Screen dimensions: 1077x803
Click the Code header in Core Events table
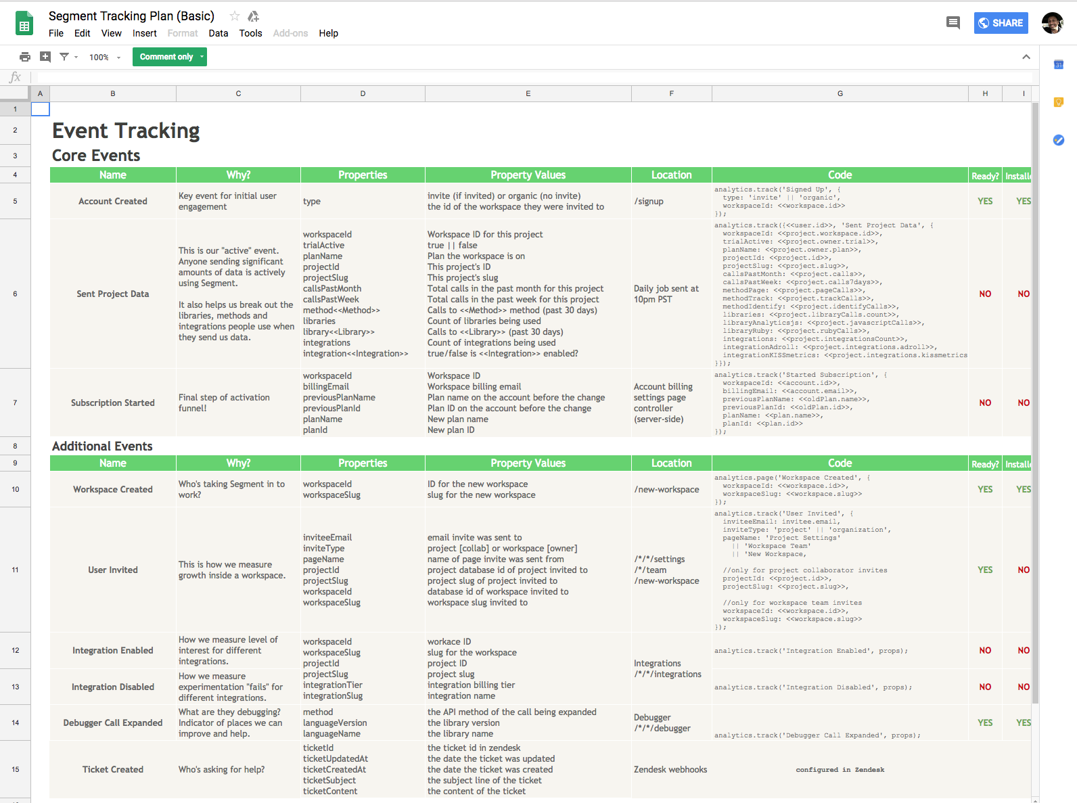(x=840, y=175)
